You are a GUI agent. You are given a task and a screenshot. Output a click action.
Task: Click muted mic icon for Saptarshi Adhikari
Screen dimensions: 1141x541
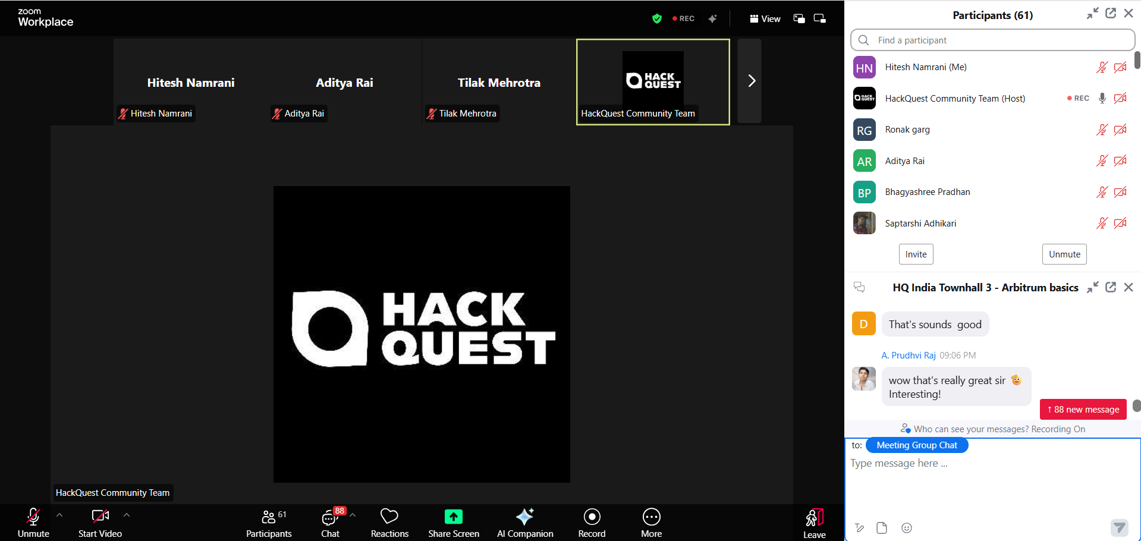pos(1102,223)
